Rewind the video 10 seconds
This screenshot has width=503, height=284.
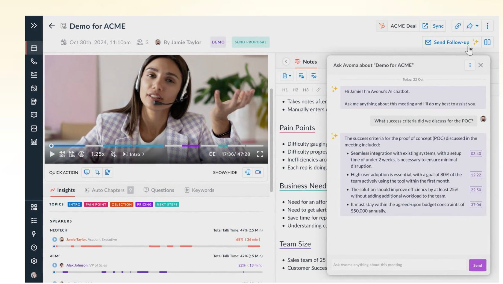click(x=62, y=154)
